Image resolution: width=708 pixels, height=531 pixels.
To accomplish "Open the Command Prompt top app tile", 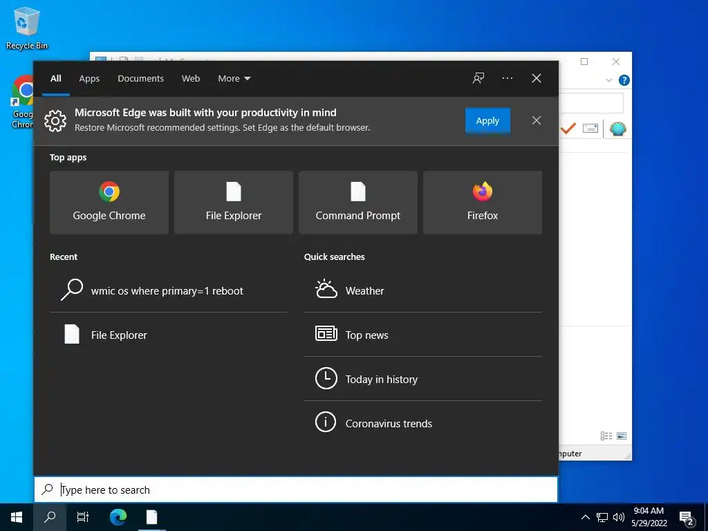I will click(x=358, y=203).
